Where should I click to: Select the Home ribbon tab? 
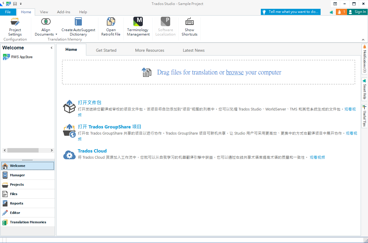tap(26, 12)
